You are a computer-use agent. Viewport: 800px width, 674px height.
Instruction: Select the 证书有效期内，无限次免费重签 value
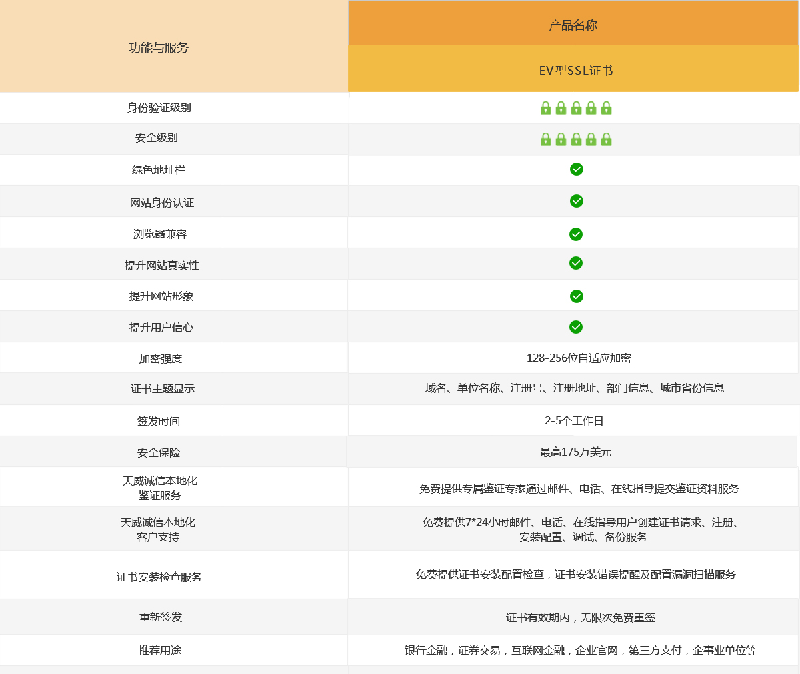point(581,617)
